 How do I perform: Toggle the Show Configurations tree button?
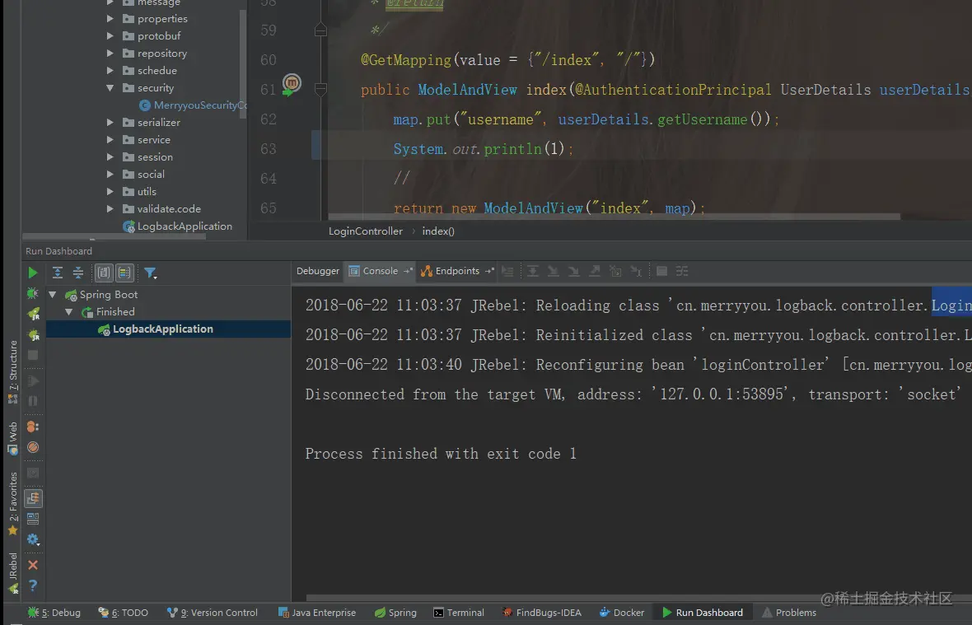coord(33,499)
